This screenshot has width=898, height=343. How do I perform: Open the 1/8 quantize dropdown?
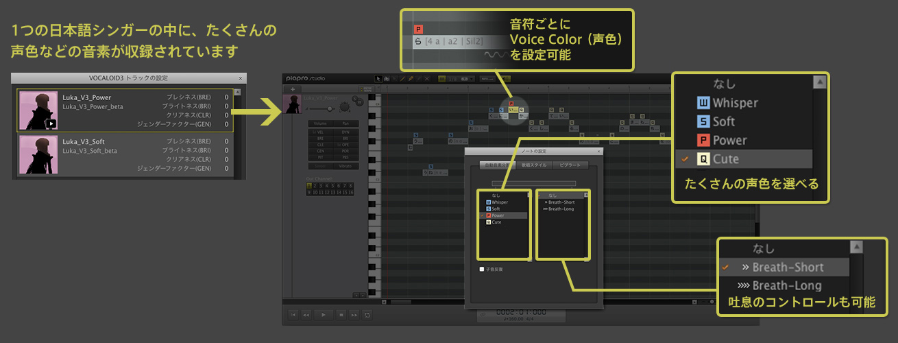tap(461, 79)
